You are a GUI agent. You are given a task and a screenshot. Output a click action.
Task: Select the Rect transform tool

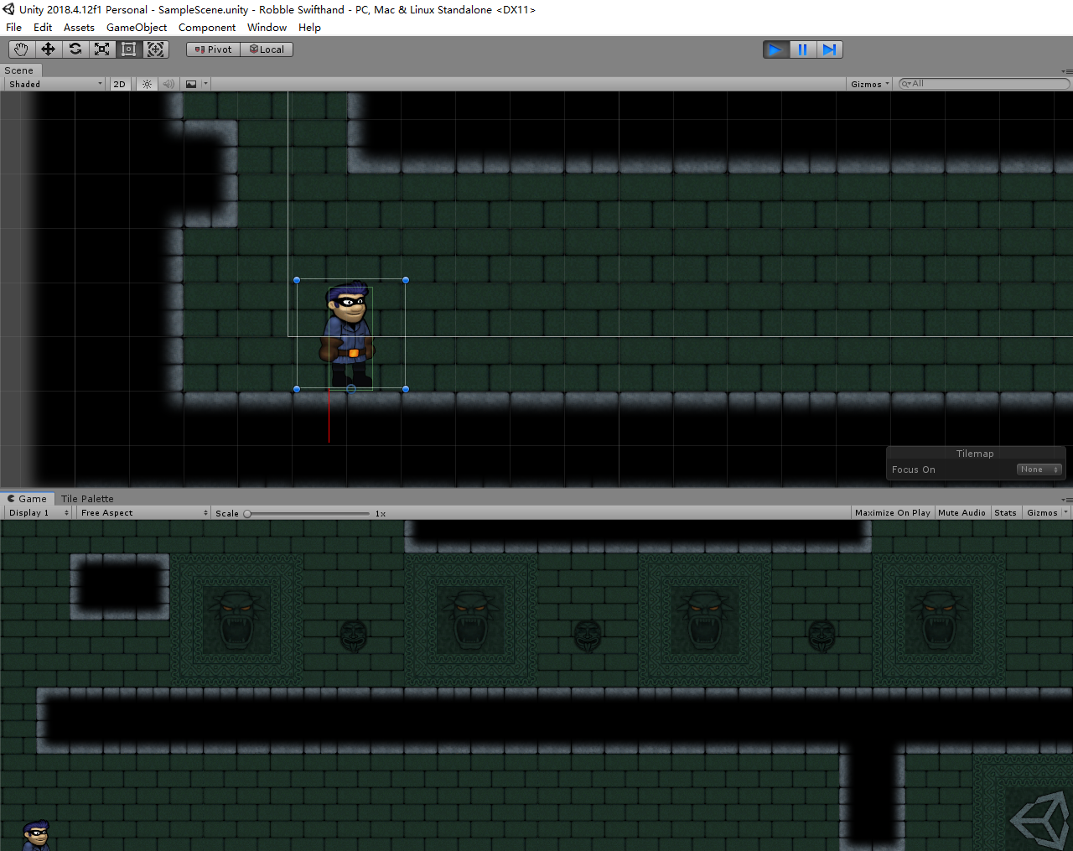click(128, 49)
